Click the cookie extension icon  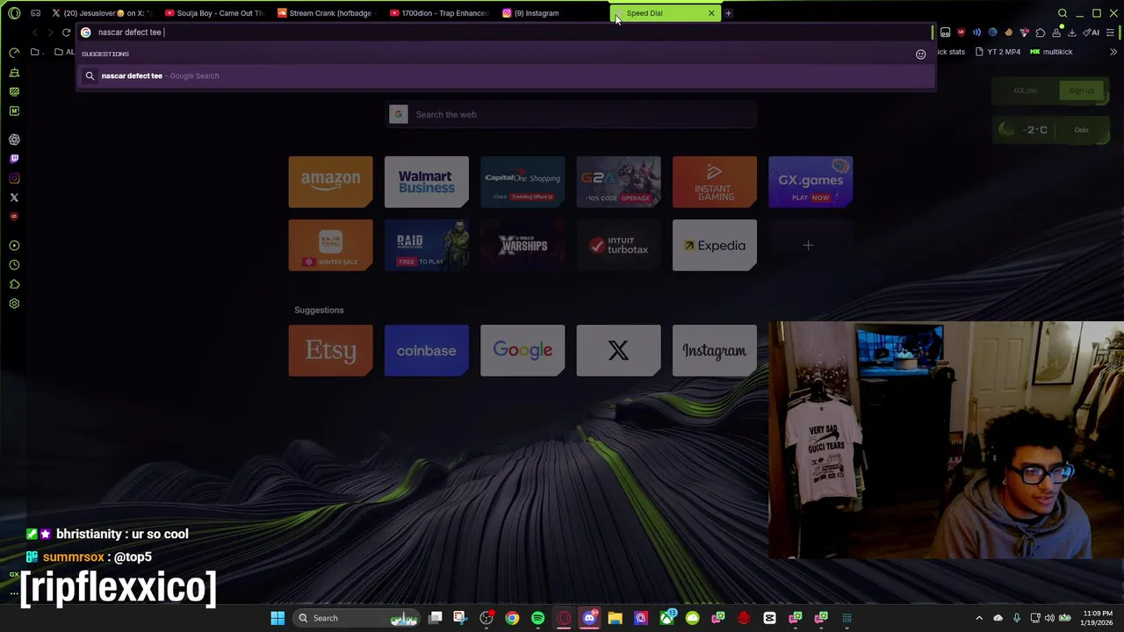click(1009, 32)
